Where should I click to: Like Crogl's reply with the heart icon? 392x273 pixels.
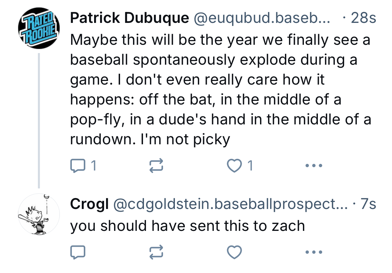click(x=235, y=252)
